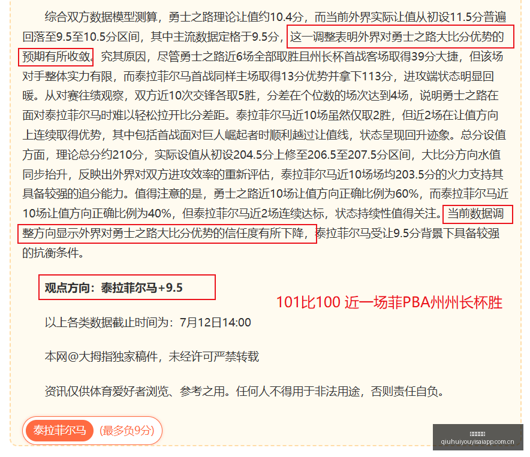Screen dimensions: 530x457
Task: Click the 观点方向：泰拉菲尔马+9.5 heading
Action: [113, 287]
